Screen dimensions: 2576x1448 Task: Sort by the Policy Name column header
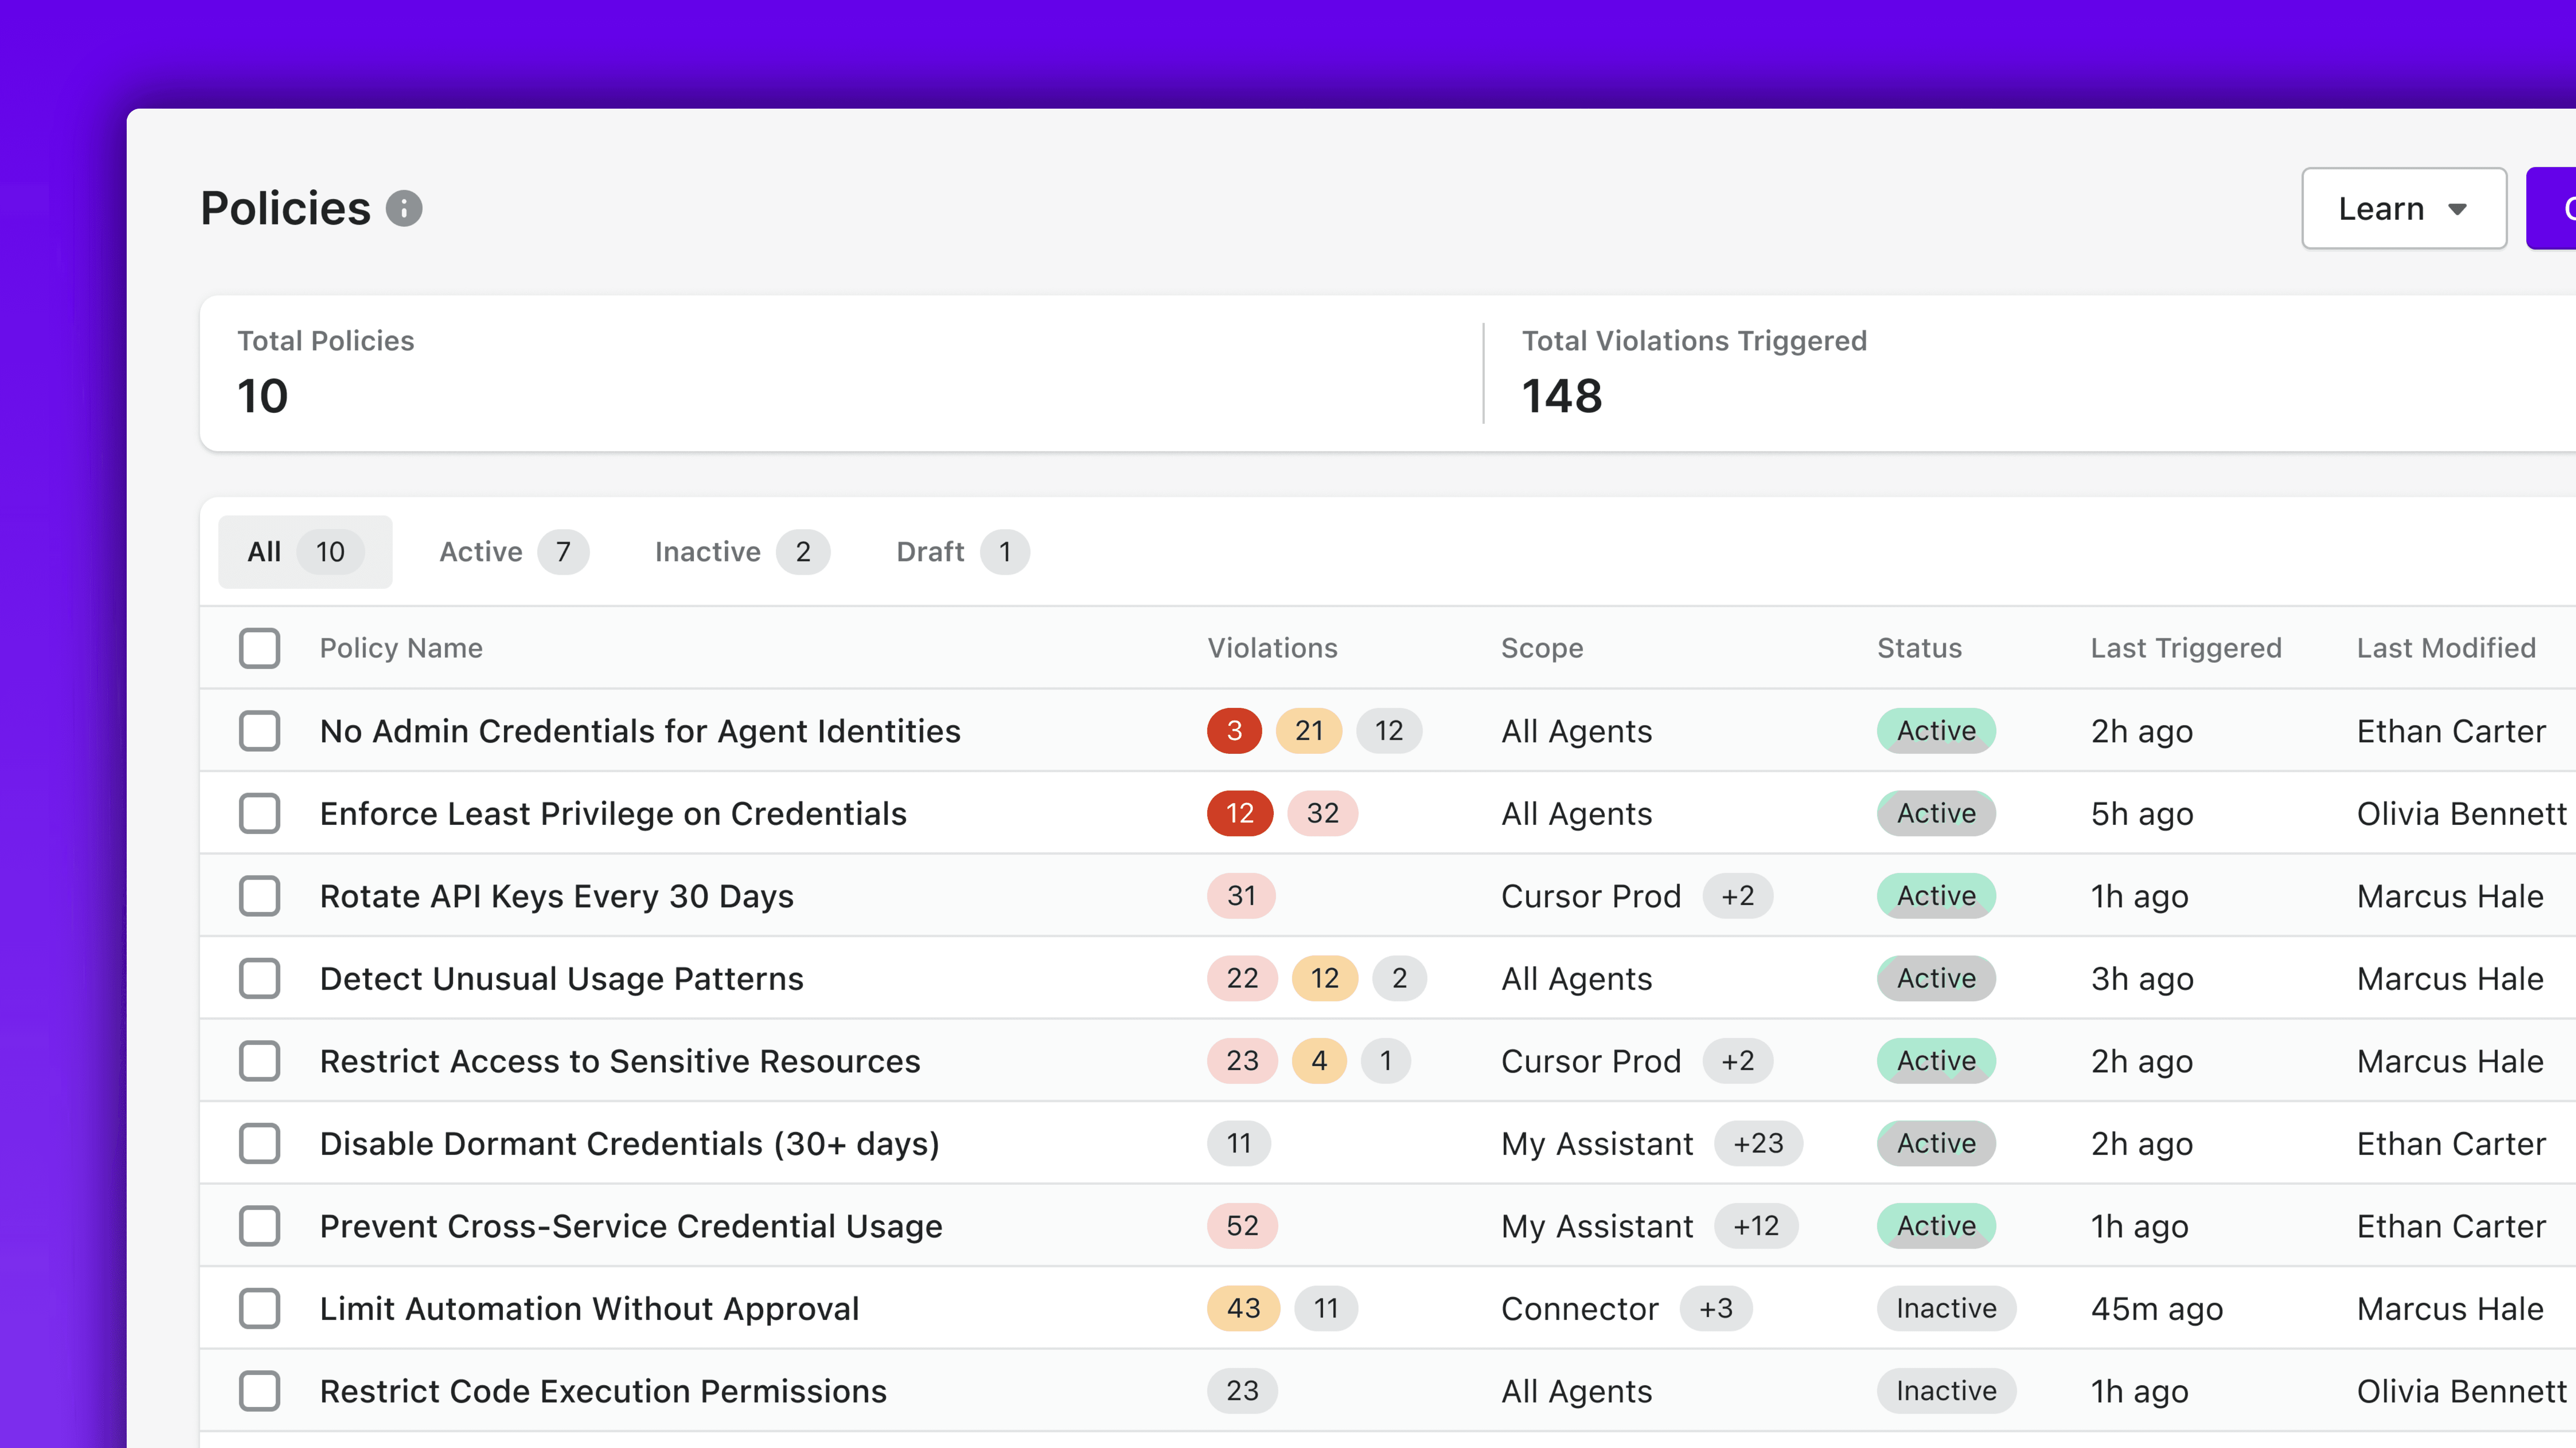401,648
